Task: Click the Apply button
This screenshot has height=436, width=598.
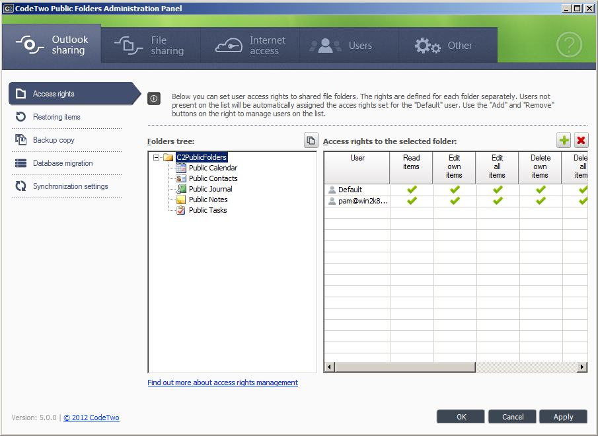Action: click(x=563, y=417)
